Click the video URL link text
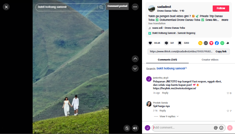The height and width of the screenshot is (134, 235). tap(181, 51)
